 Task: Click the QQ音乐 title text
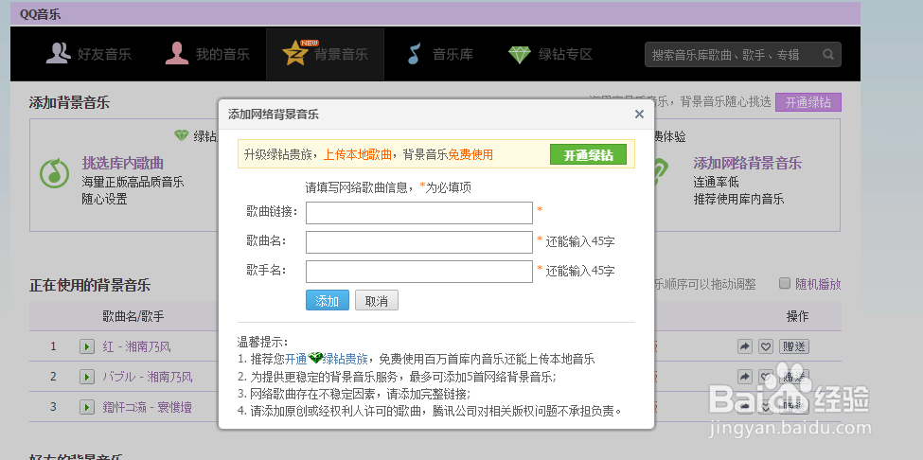40,14
